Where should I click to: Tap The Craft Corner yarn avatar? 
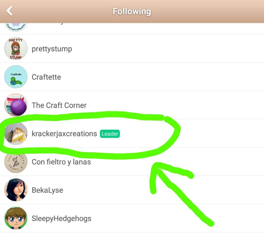tap(16, 105)
